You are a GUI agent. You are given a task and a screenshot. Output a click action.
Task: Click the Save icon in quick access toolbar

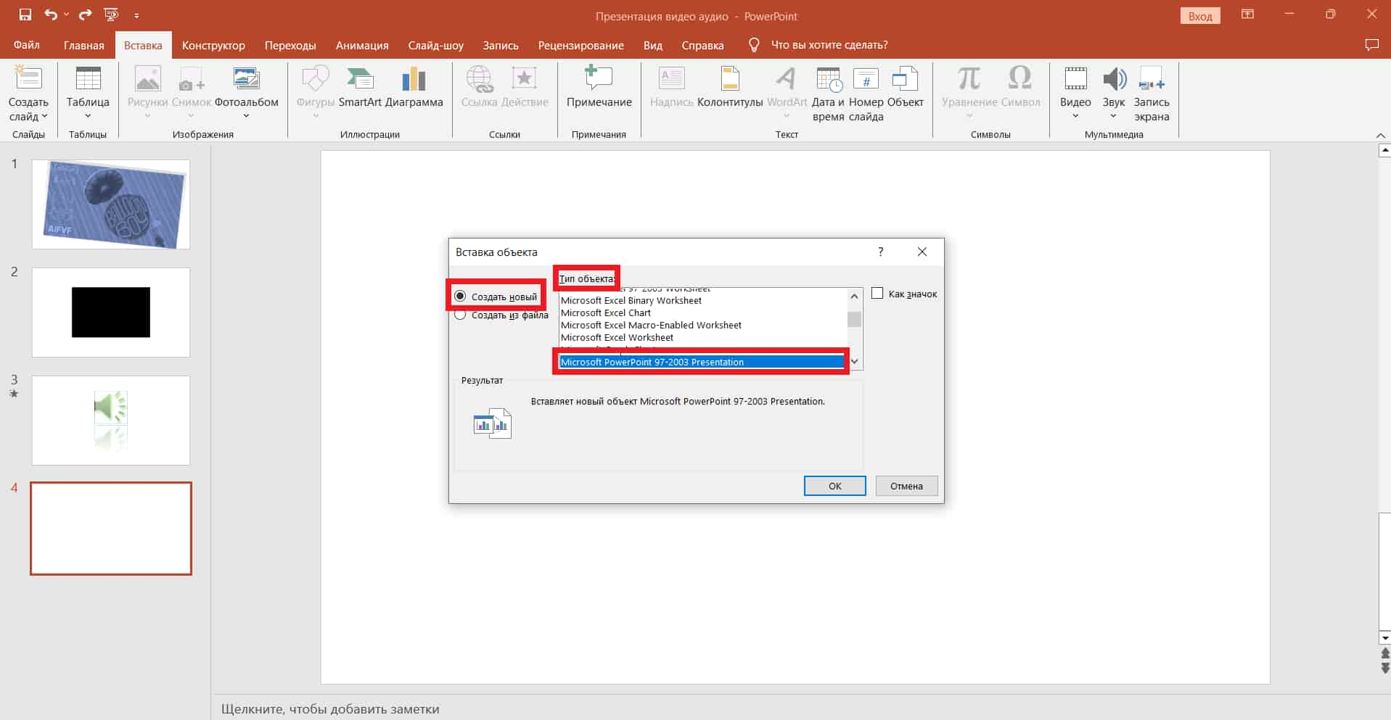tap(25, 15)
